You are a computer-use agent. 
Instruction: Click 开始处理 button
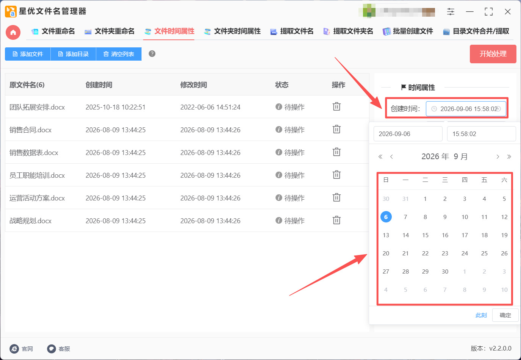(493, 54)
